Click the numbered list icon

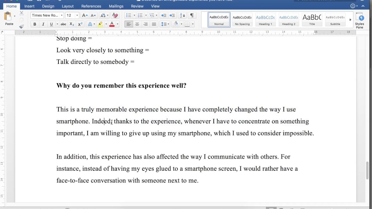(140, 15)
